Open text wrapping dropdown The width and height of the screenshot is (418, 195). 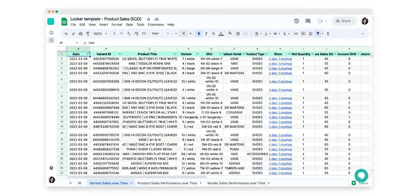tap(277, 34)
